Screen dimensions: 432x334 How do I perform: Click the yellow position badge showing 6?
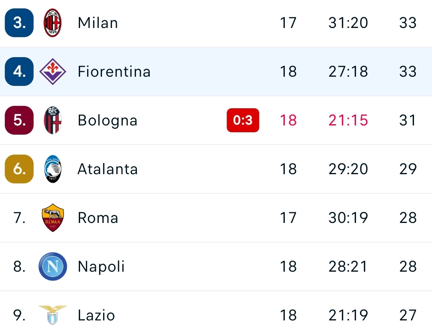(19, 169)
